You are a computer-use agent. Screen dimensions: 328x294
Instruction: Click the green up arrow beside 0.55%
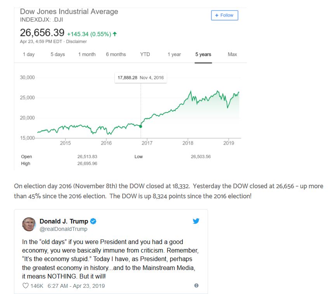pyautogui.click(x=115, y=34)
